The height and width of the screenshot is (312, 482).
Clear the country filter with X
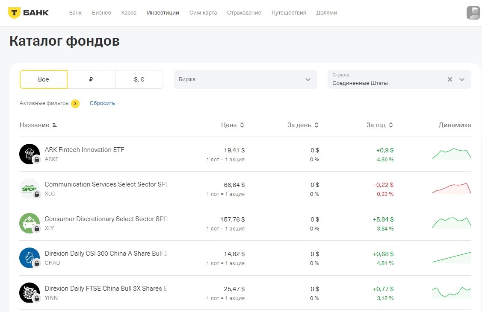(450, 79)
